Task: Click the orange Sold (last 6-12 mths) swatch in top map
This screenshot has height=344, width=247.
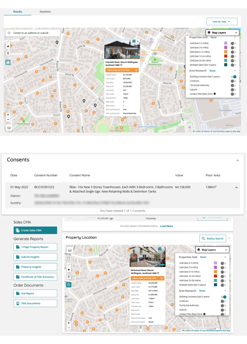Action: [x=226, y=52]
